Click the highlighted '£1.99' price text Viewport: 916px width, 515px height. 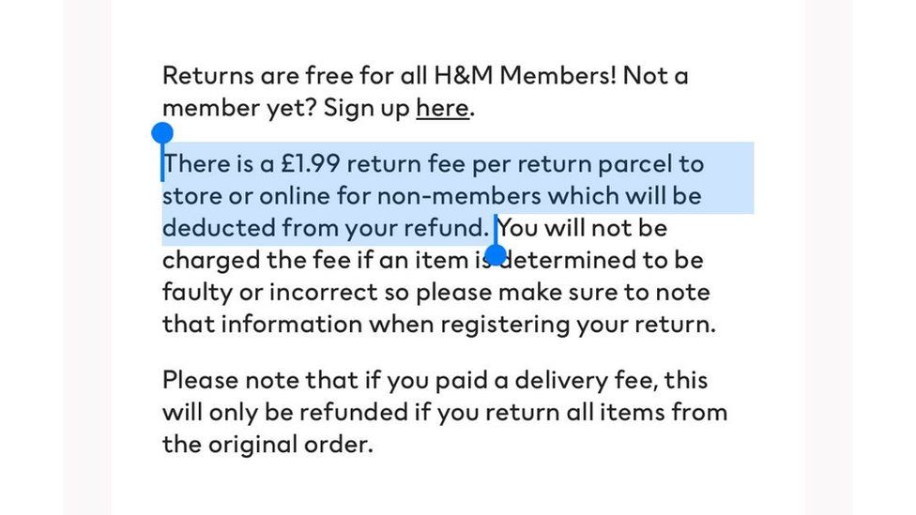[x=310, y=163]
